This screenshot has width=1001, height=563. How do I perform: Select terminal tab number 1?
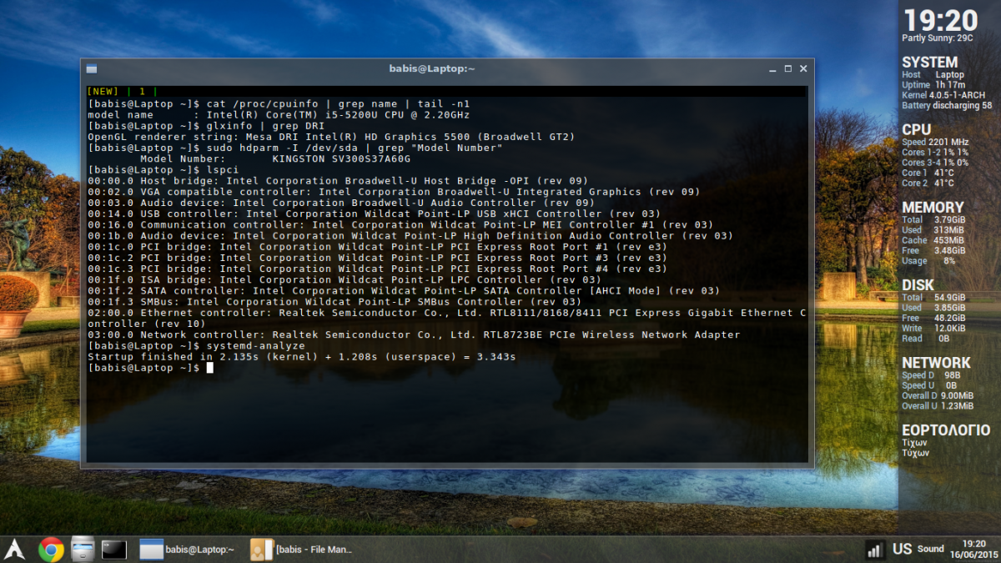coord(143,91)
